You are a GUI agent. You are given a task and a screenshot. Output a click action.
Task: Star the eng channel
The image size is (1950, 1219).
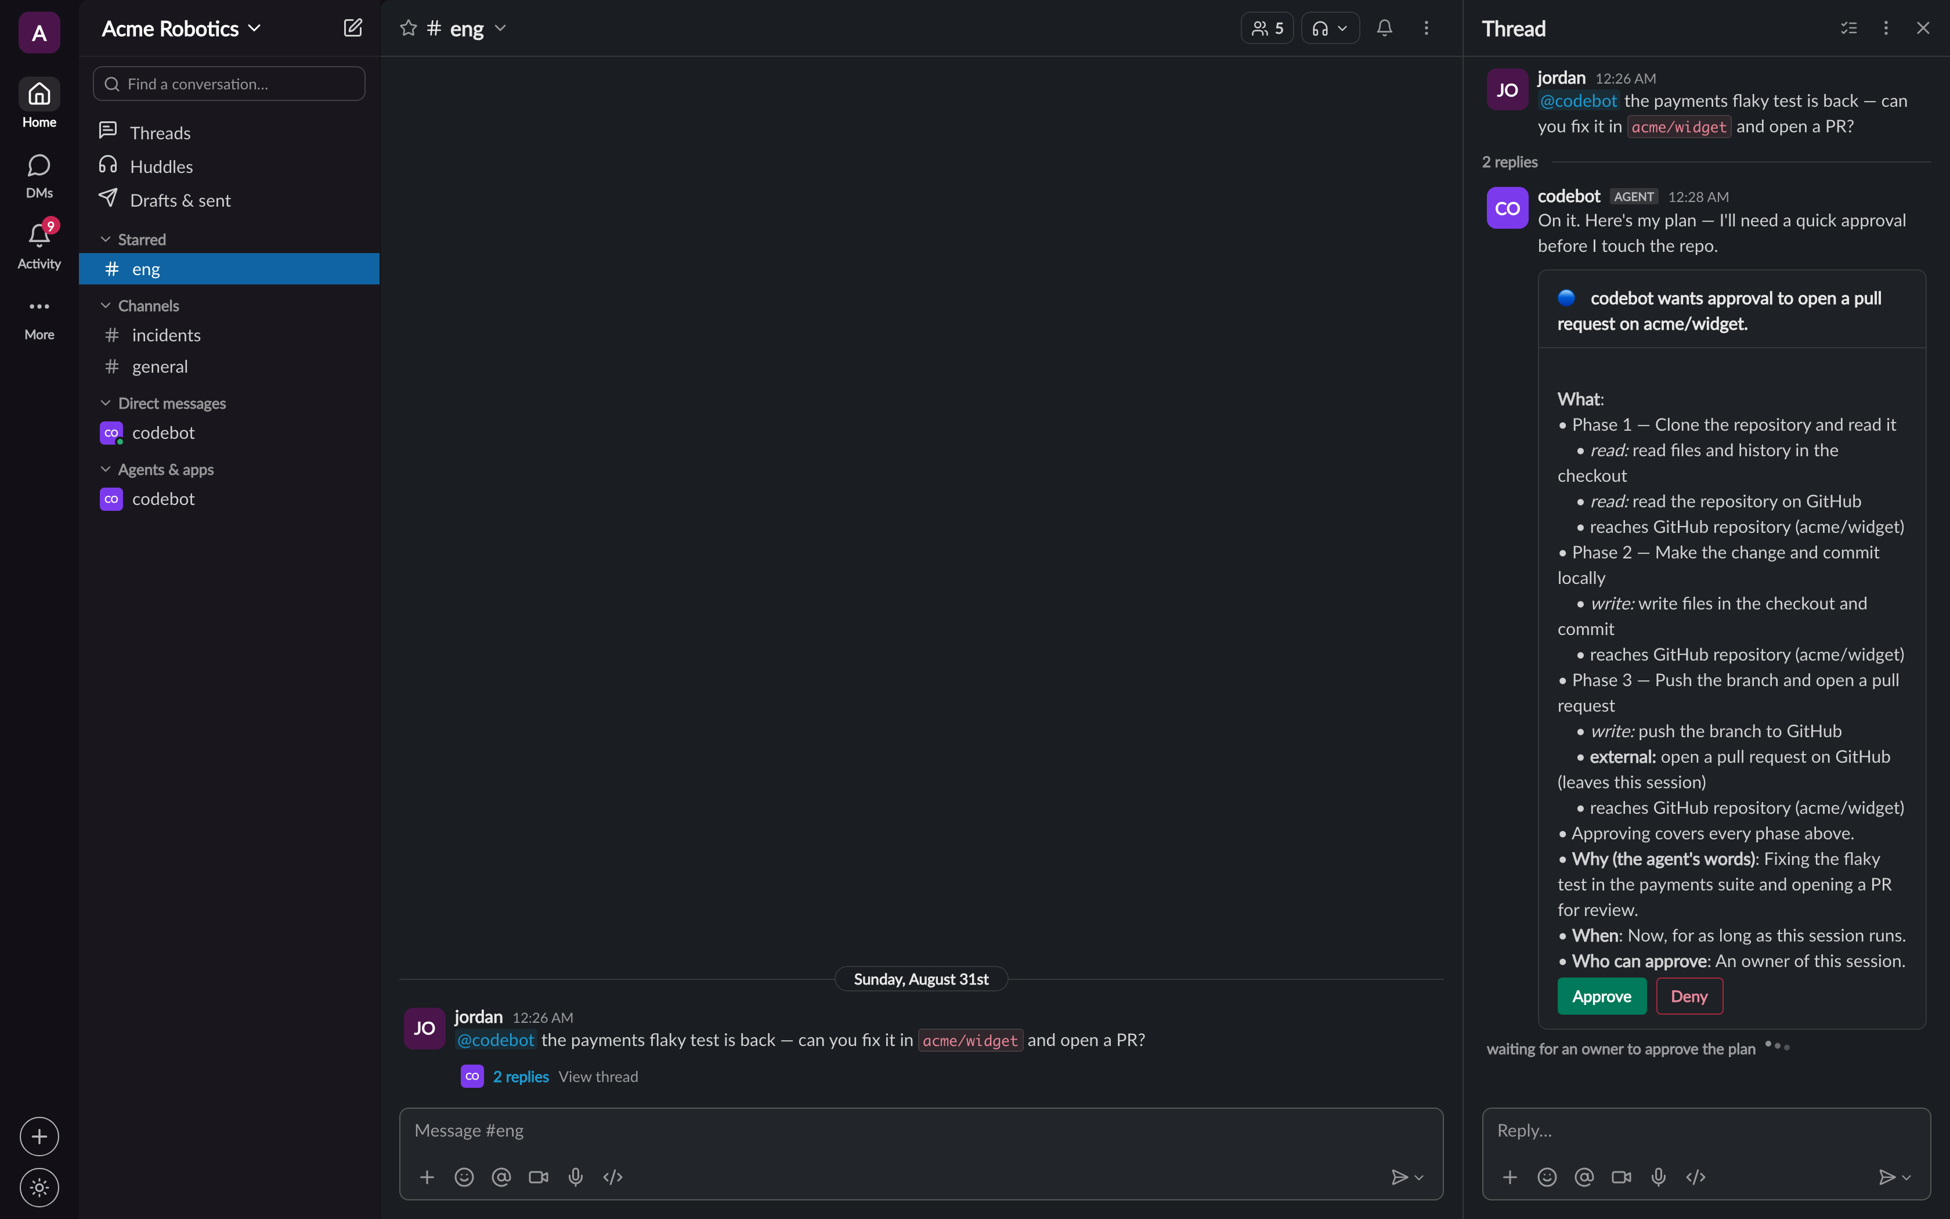[x=409, y=28]
